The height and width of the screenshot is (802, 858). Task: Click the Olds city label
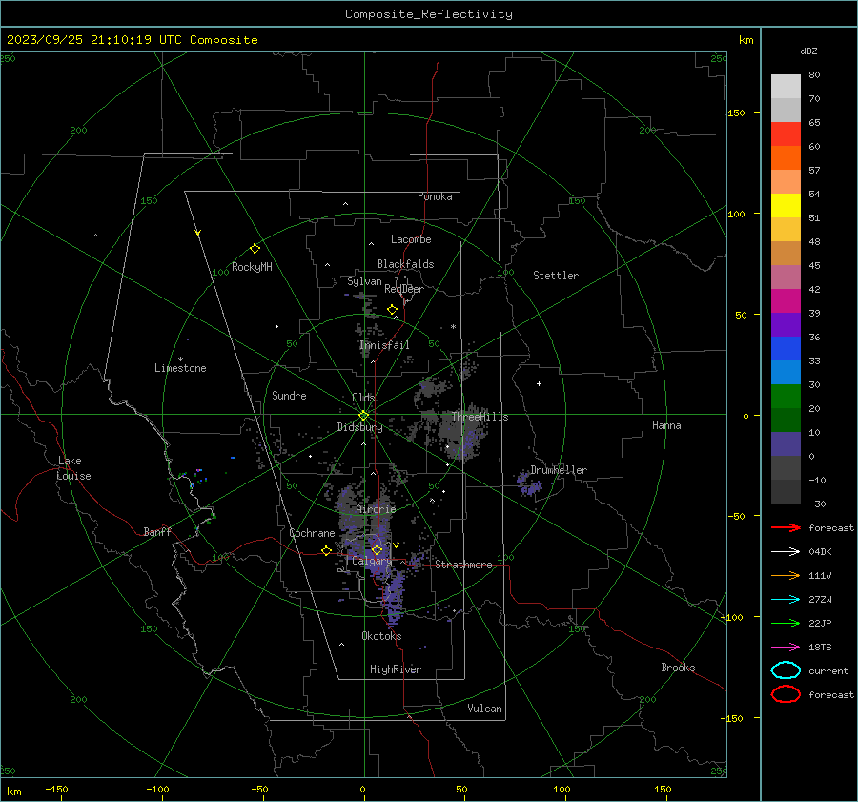pyautogui.click(x=363, y=398)
